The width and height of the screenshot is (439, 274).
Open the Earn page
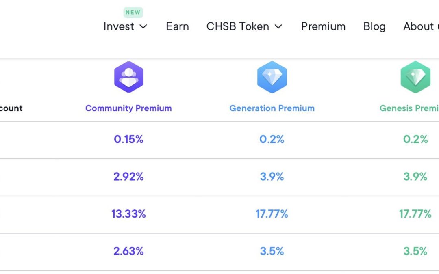178,26
